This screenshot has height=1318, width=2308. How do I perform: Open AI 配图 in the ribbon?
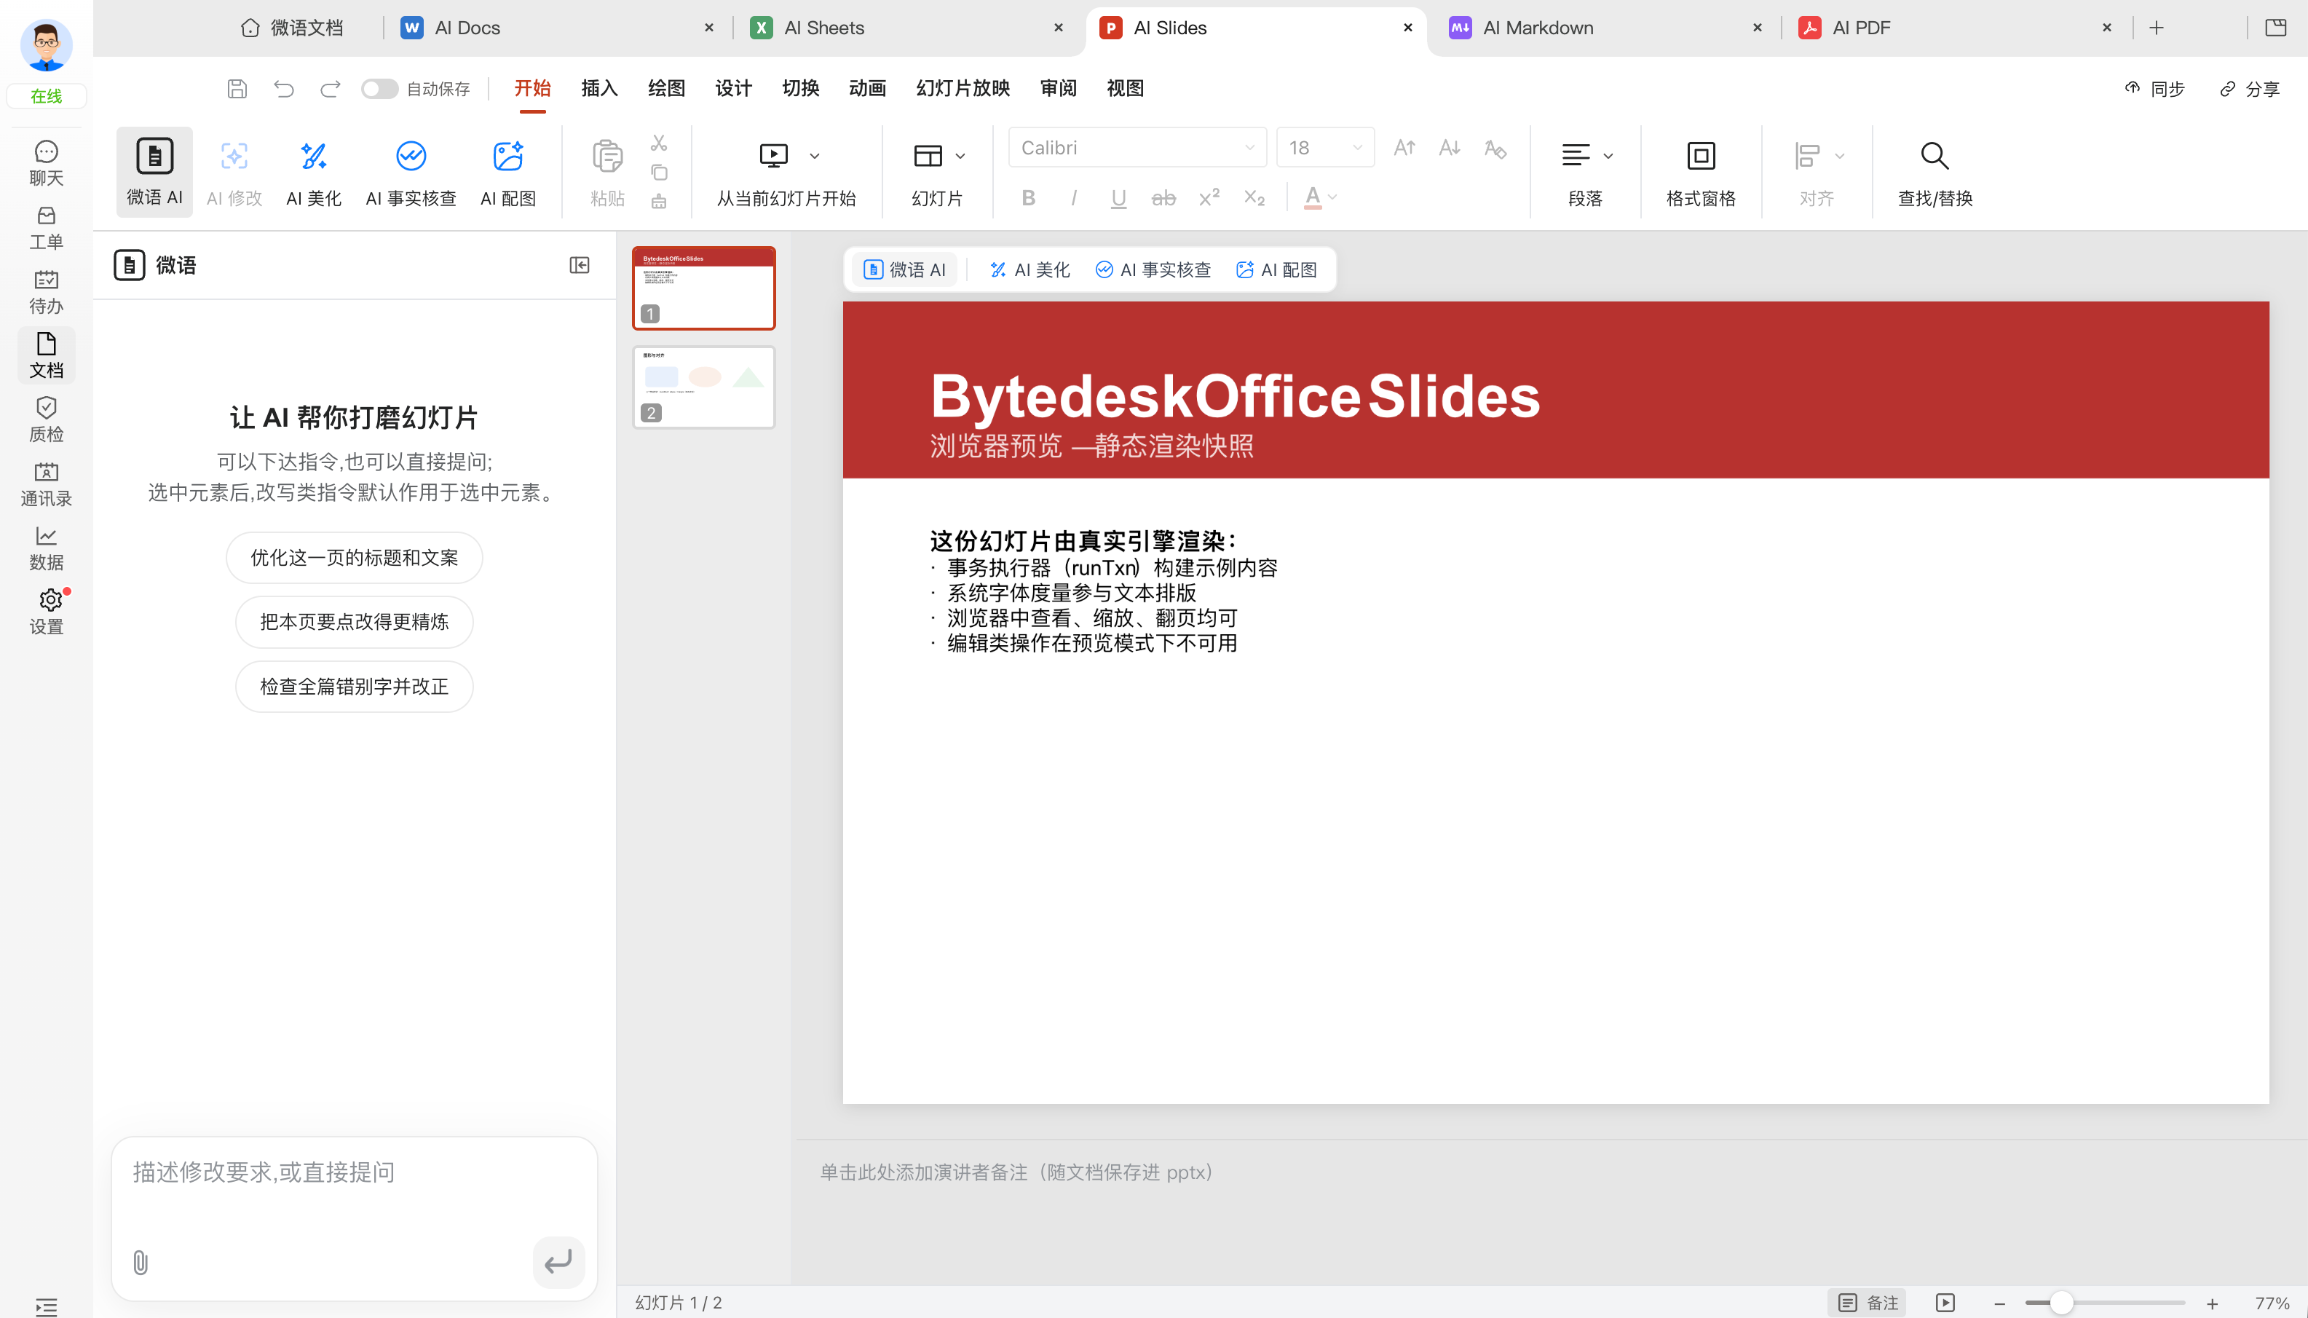tap(507, 172)
